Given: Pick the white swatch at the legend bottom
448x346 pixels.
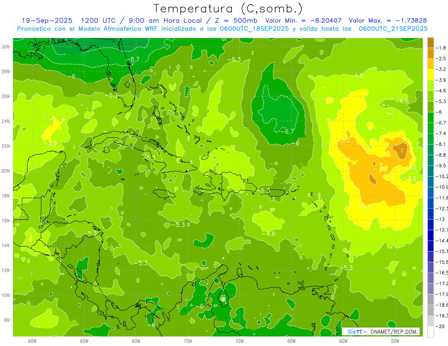Looking at the screenshot, I should tap(430, 331).
